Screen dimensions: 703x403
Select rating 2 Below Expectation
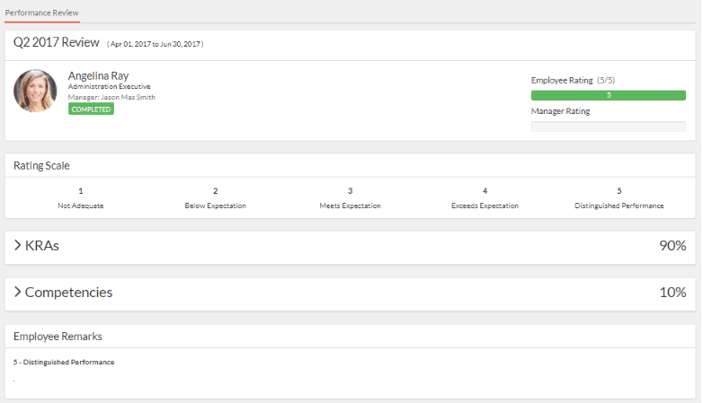(215, 198)
